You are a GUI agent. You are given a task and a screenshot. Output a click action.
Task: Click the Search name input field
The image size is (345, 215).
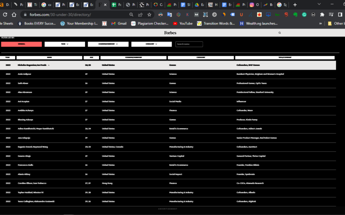coord(189,44)
